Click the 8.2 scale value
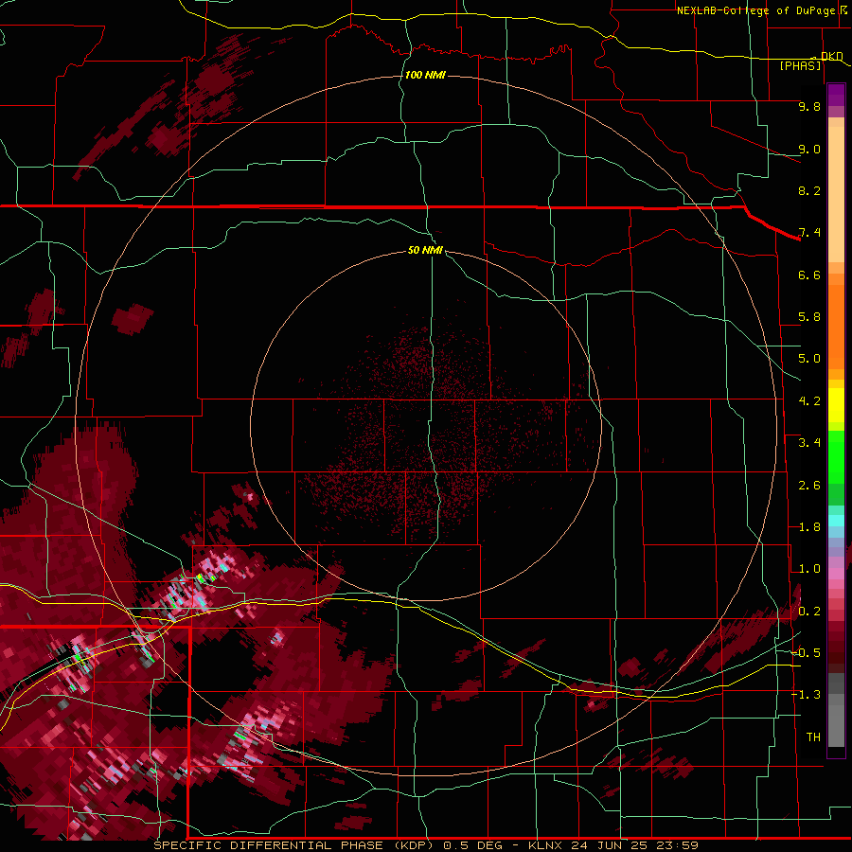 (809, 190)
